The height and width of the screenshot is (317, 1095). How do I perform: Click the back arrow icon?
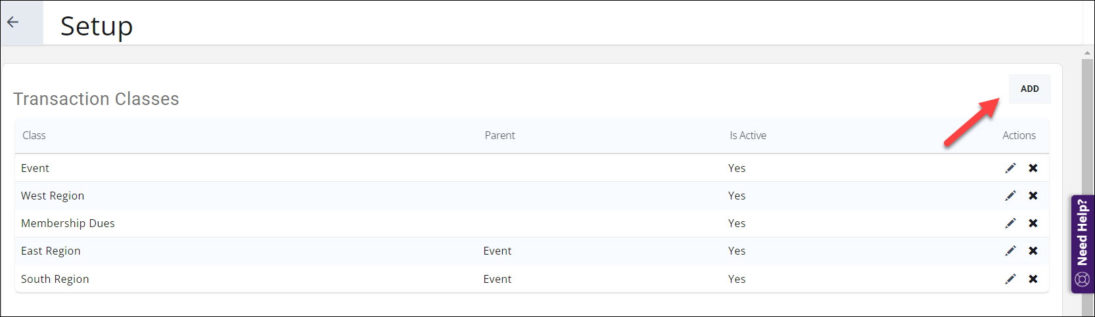[x=12, y=22]
